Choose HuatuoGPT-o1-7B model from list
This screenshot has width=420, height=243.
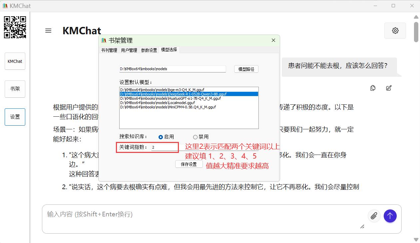(171, 98)
